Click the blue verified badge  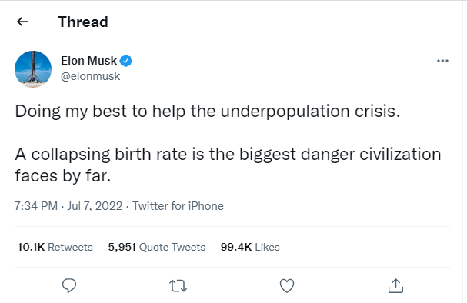pos(125,61)
